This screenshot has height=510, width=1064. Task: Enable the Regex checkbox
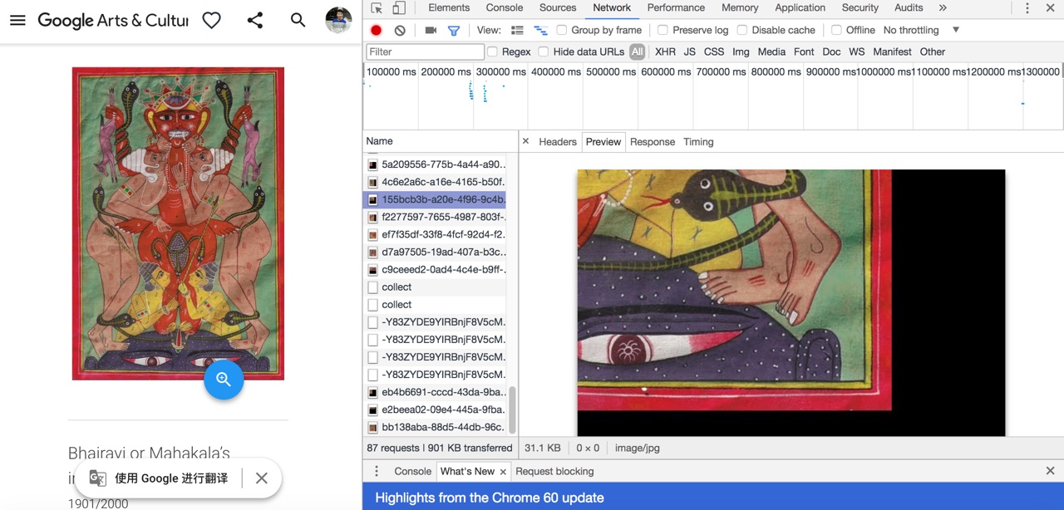click(492, 51)
